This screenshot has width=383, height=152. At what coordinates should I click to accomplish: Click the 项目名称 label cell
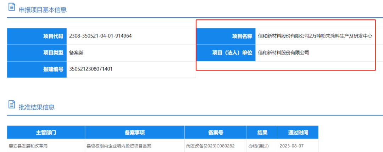[x=226, y=36]
